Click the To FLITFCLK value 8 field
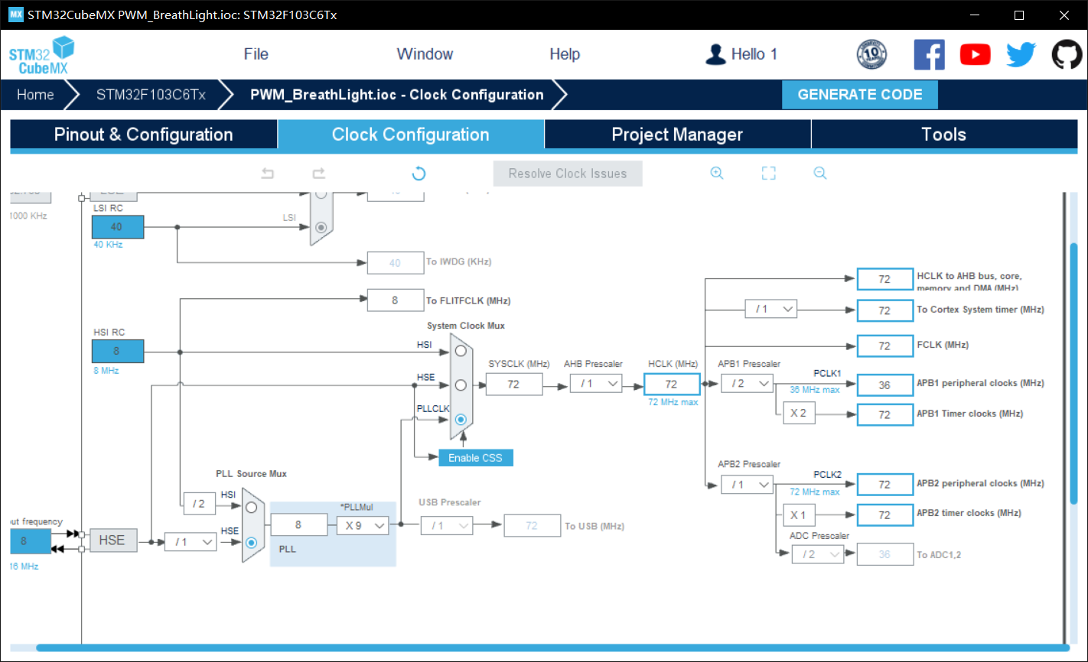This screenshot has height=662, width=1088. 396,300
